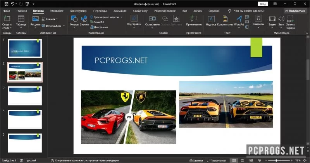Zoom in with the plus button

pyautogui.click(x=292, y=160)
